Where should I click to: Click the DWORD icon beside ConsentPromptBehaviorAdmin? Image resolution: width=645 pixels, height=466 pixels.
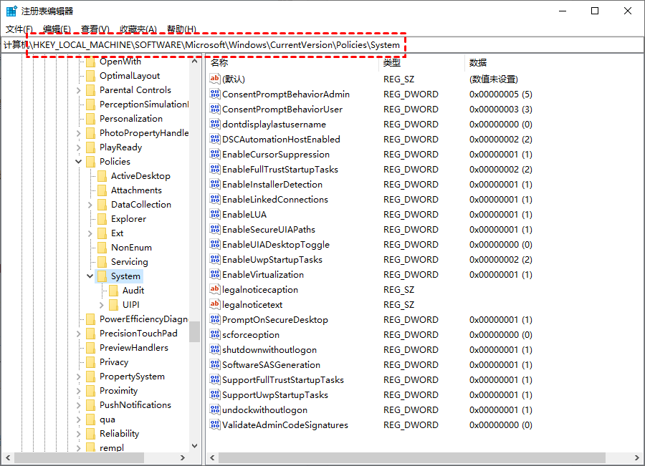pos(215,94)
